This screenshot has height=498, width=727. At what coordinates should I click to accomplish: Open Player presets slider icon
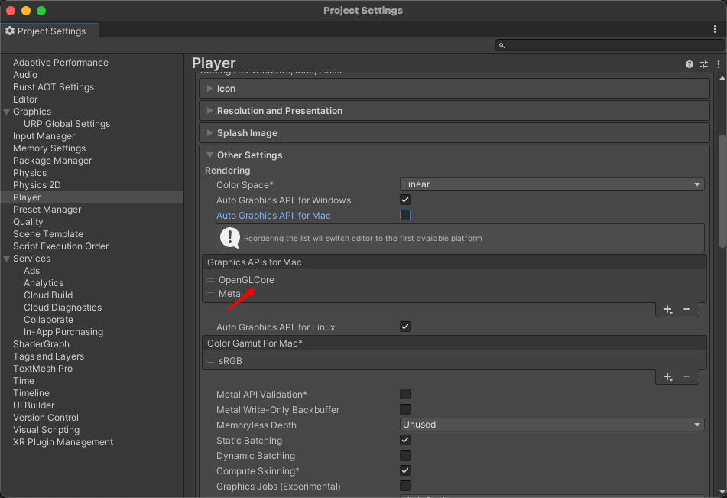point(704,64)
